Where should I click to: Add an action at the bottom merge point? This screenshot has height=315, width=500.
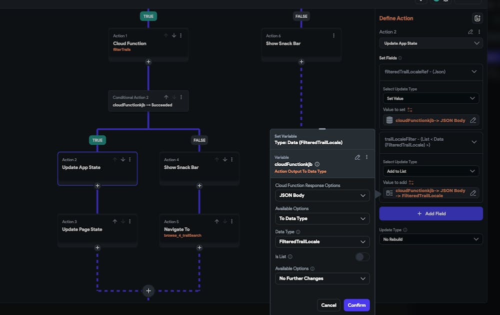pos(148,291)
